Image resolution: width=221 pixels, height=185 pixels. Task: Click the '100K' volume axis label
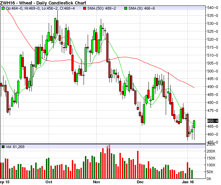[x=211, y=165]
